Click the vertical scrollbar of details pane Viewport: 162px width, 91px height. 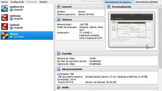coord(160,38)
